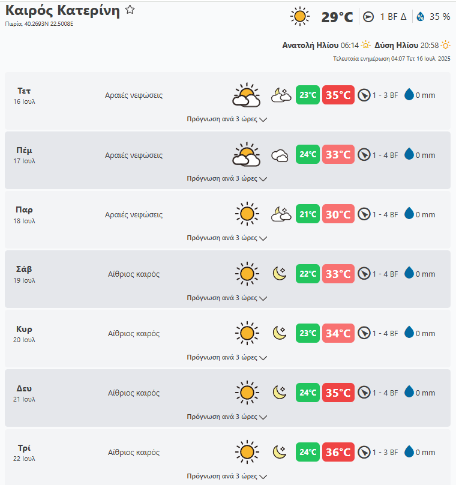Click the sunrise icon after 06:14
This screenshot has width=456, height=485.
point(366,45)
